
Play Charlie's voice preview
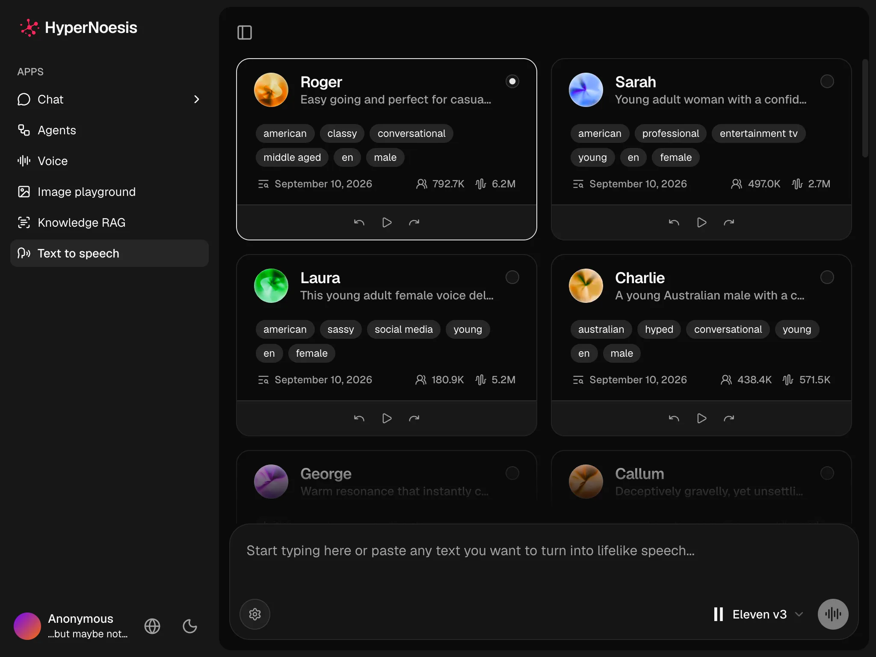(x=701, y=418)
